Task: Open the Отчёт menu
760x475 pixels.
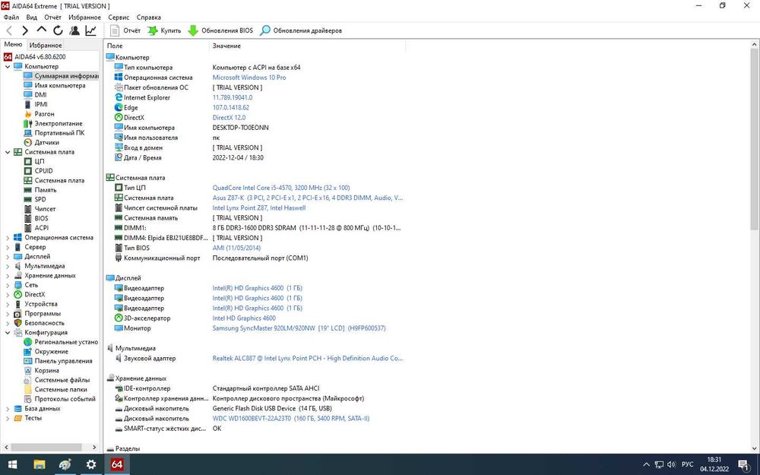Action: click(53, 17)
